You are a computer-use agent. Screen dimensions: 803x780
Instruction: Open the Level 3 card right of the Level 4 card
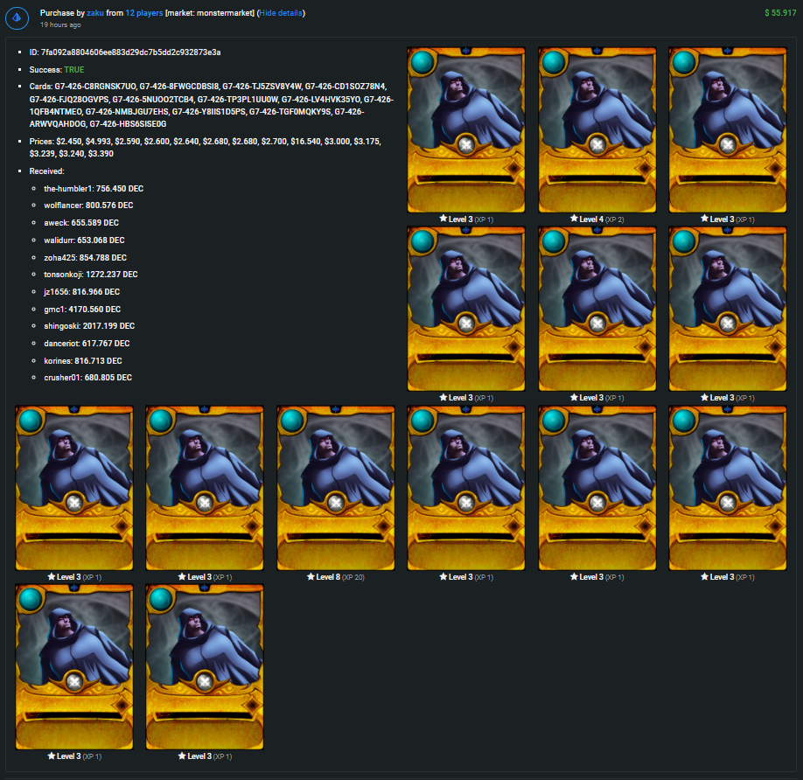tap(728, 129)
